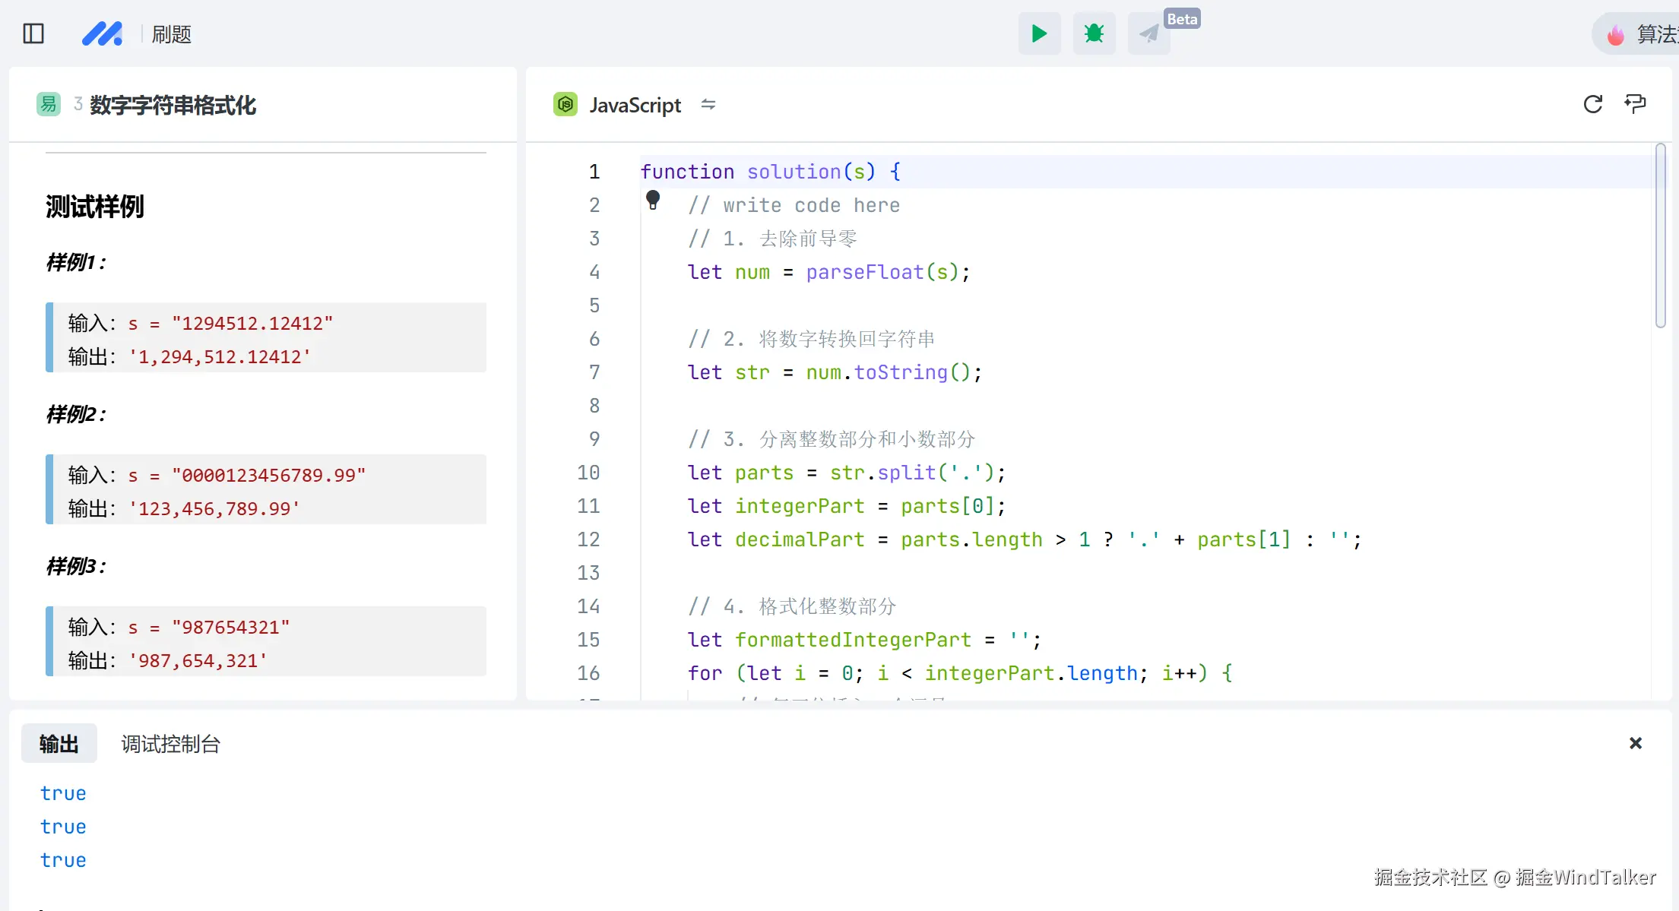The width and height of the screenshot is (1679, 911).
Task: Click the '// 1. 去除前导零' comment
Action: click(772, 239)
